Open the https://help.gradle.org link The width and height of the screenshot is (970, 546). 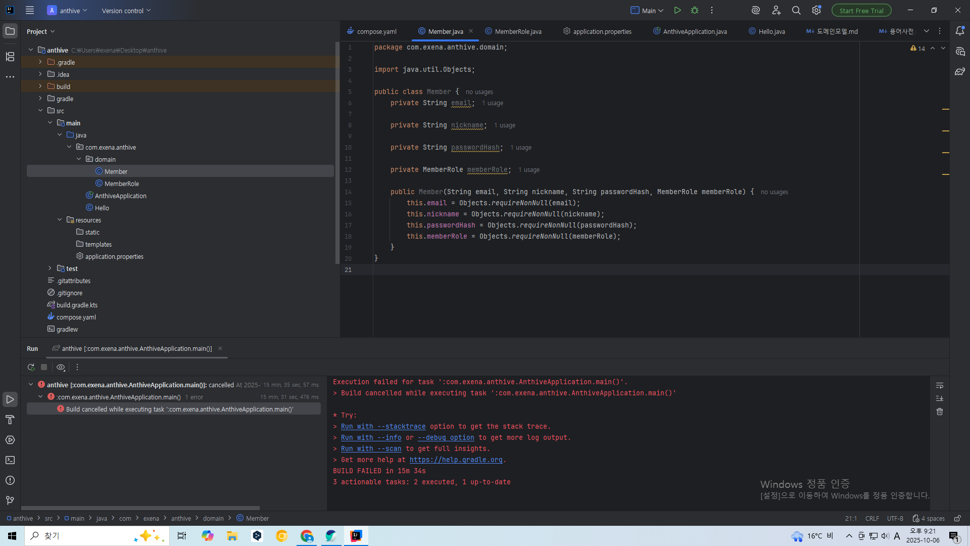pyautogui.click(x=456, y=460)
